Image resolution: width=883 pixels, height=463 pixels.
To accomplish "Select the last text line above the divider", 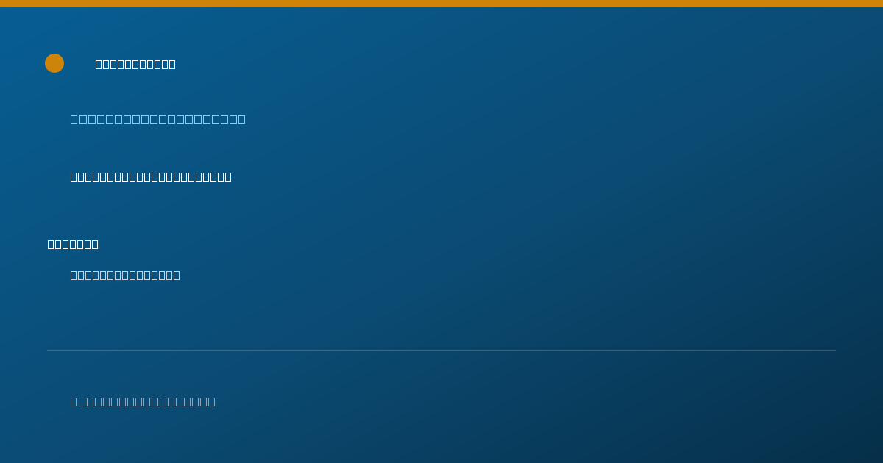I will tap(125, 275).
